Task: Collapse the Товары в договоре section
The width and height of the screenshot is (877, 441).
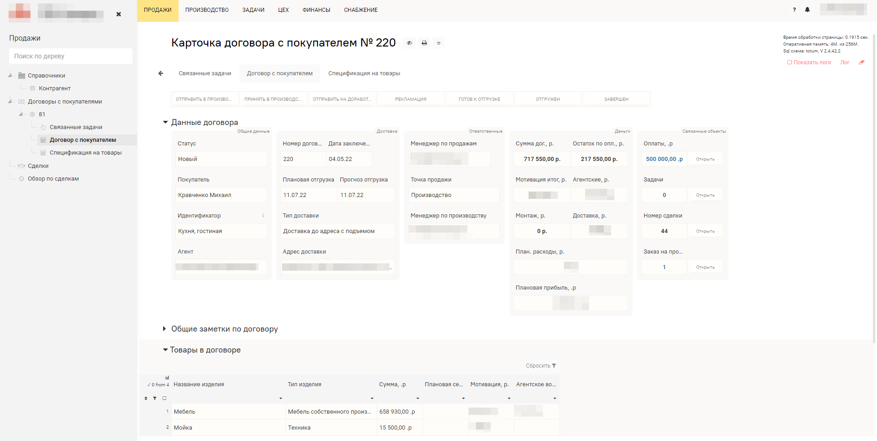Action: 165,350
